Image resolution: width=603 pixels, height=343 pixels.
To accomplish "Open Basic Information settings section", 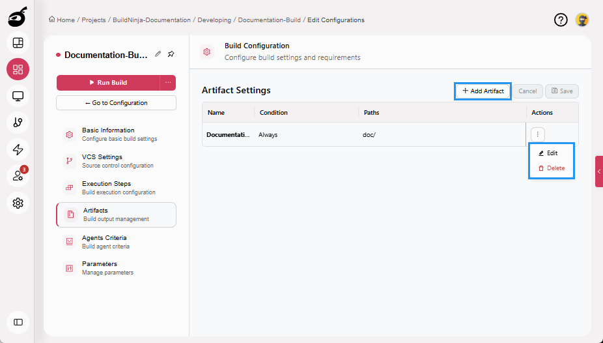I will coord(116,134).
